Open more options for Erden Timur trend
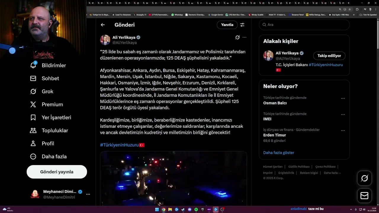 [343, 130]
